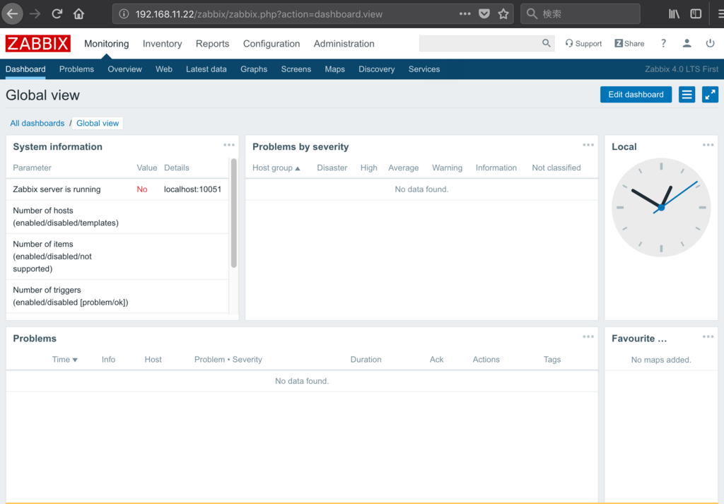Click the red 'No' value
The width and height of the screenshot is (724, 504).
tap(142, 189)
